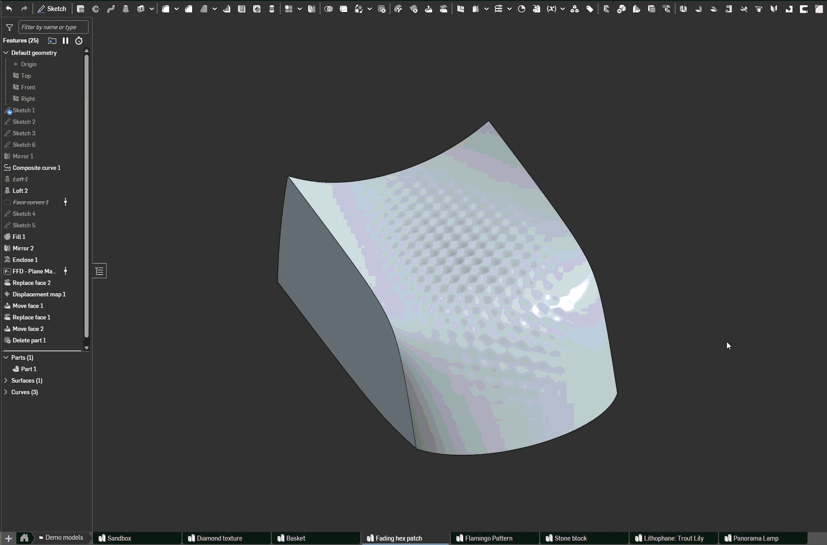Click the plus button to insert new tab
The height and width of the screenshot is (545, 827).
click(x=8, y=538)
